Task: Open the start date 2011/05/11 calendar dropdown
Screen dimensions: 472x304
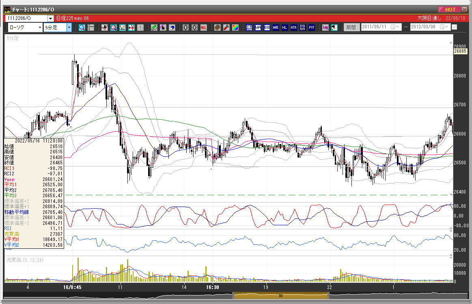Action: pyautogui.click(x=394, y=27)
